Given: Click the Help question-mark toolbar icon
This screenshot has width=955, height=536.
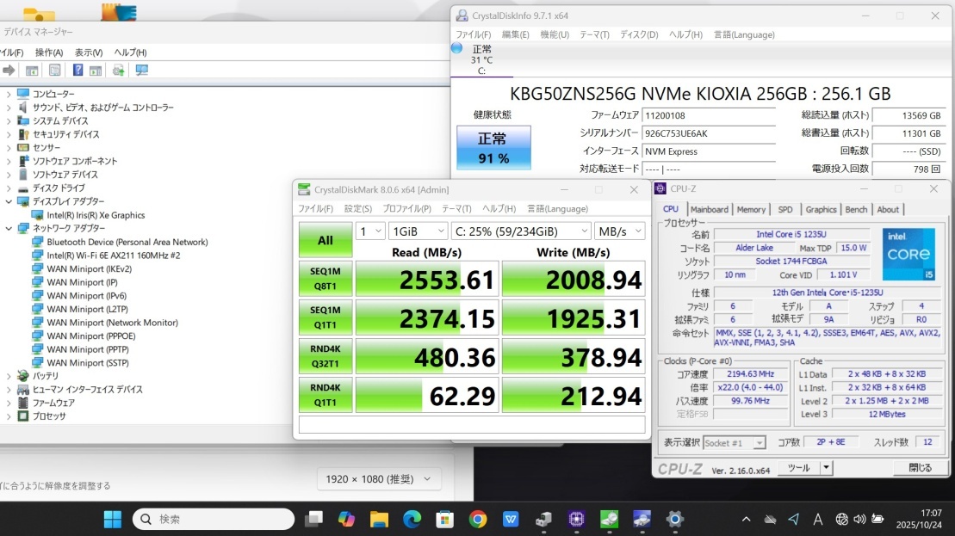Looking at the screenshot, I should (78, 71).
